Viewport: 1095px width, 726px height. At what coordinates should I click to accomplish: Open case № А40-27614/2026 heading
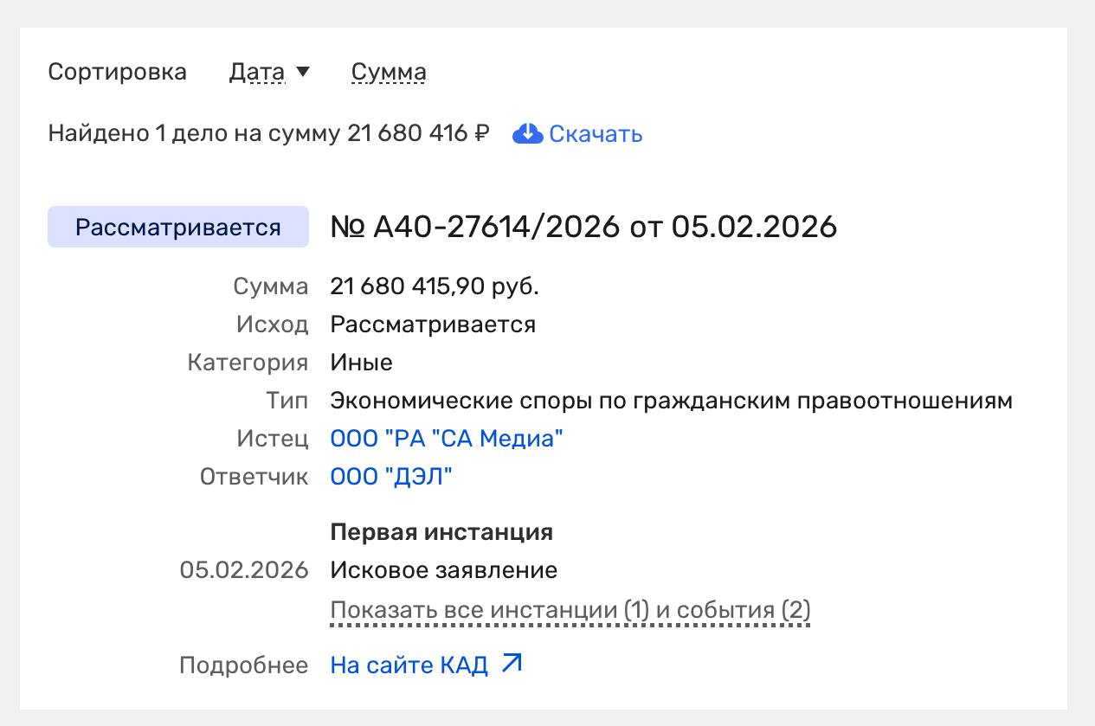click(x=583, y=227)
